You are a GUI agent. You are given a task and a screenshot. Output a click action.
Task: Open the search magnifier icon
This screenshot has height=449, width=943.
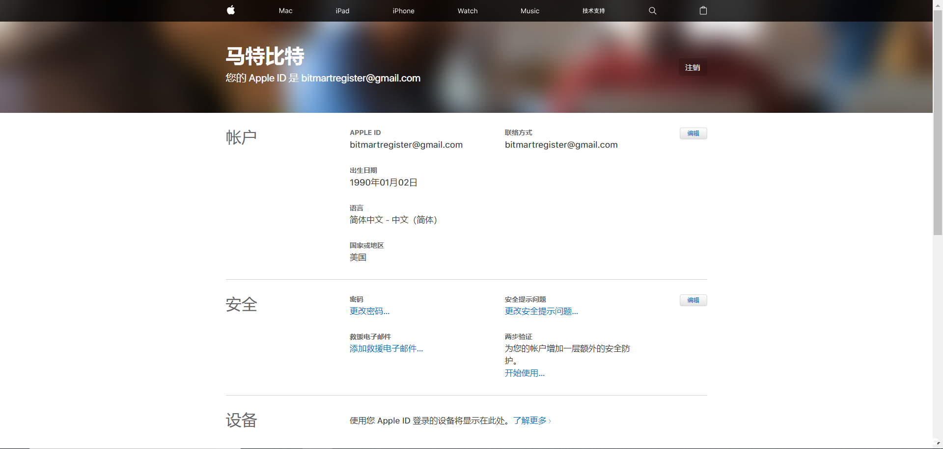pos(652,11)
